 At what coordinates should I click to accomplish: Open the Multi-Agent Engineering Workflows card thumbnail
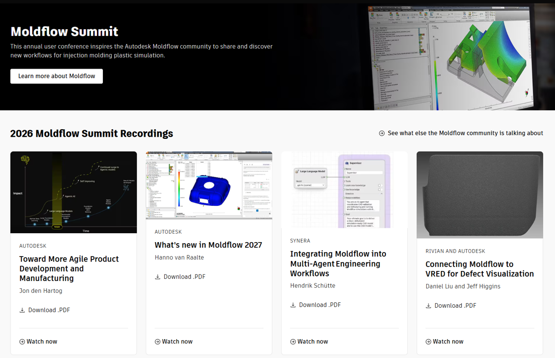pos(345,189)
